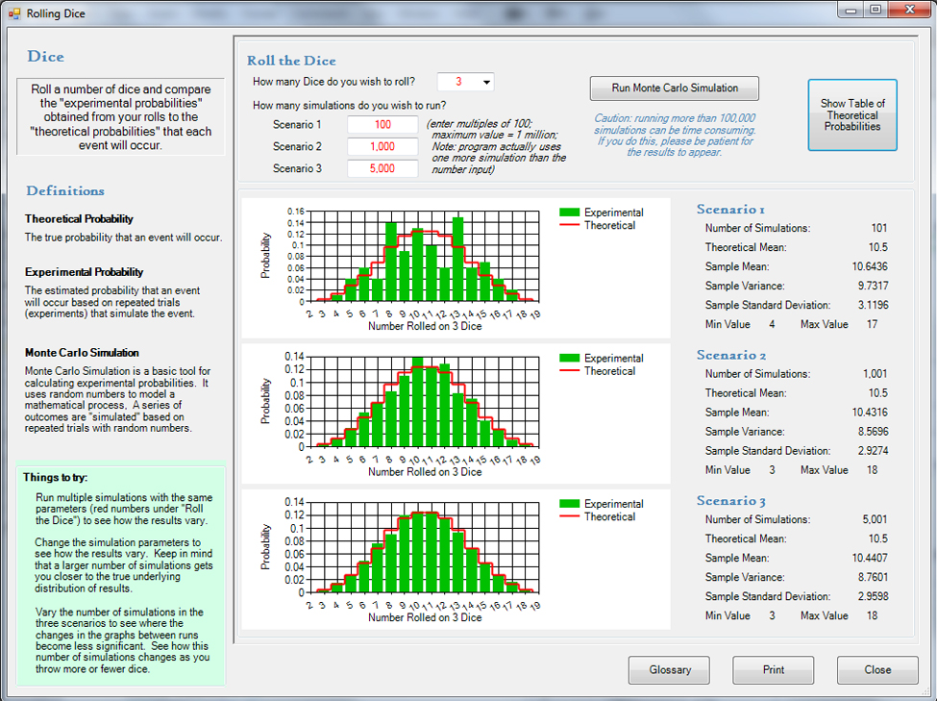937x701 pixels.
Task: Close window using title bar X
Action: 906,10
